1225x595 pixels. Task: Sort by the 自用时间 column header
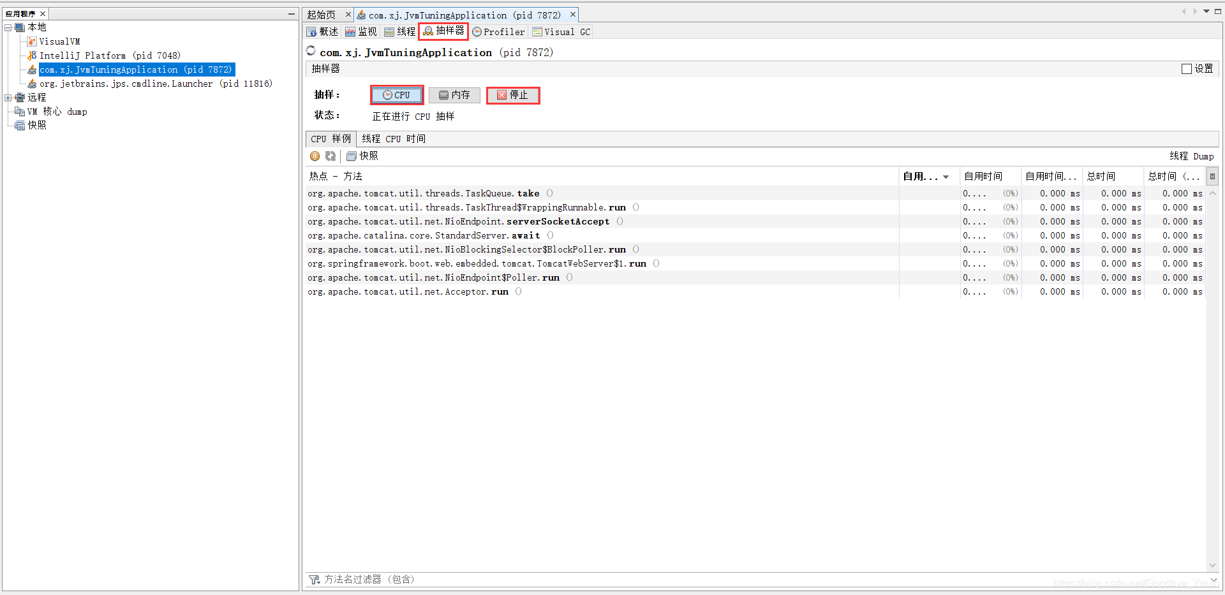click(990, 177)
